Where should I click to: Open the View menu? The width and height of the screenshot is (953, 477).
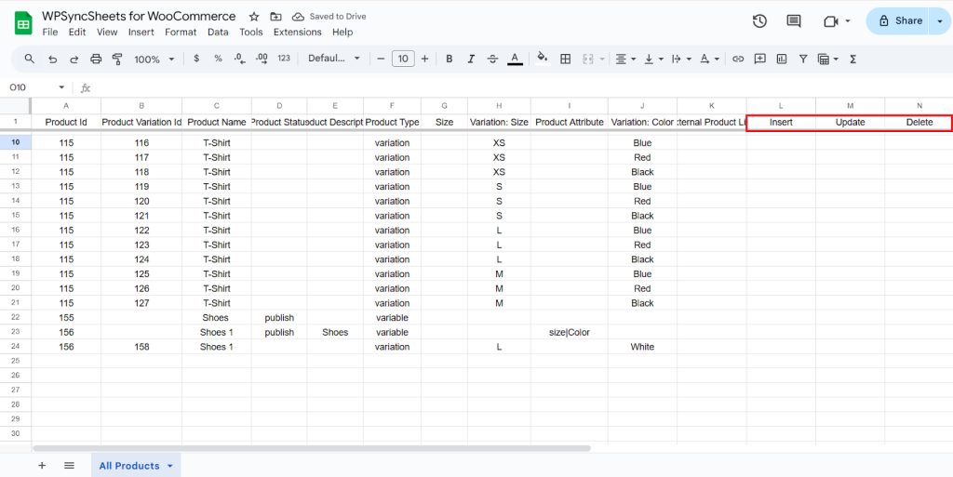[107, 33]
